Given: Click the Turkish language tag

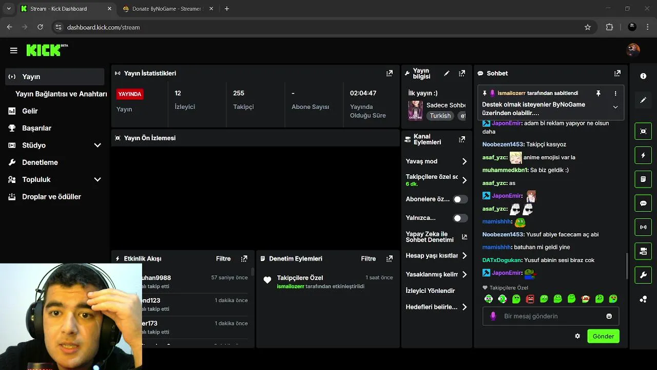Looking at the screenshot, I should (x=440, y=116).
